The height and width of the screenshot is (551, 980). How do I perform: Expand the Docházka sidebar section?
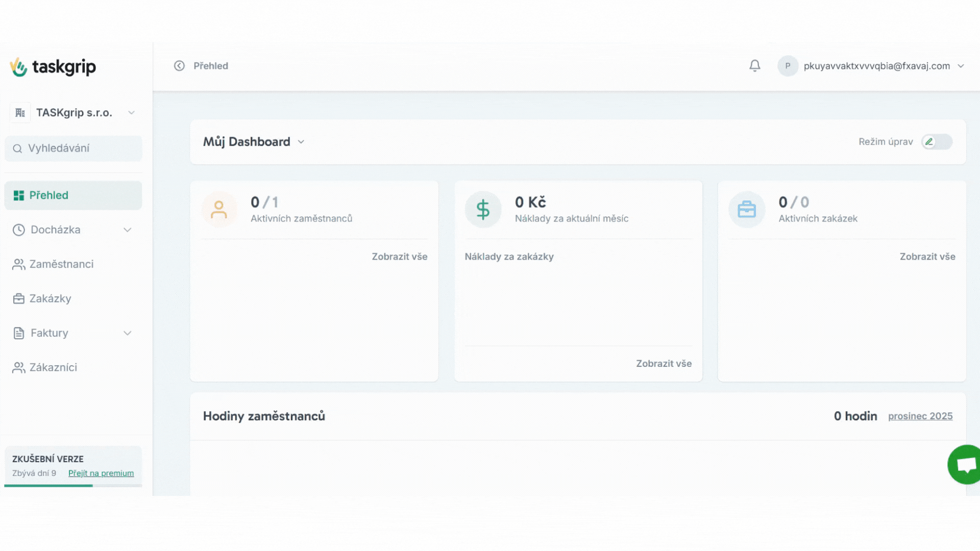[x=127, y=230]
